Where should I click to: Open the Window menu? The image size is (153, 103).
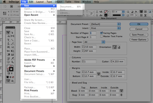coord(87,2)
